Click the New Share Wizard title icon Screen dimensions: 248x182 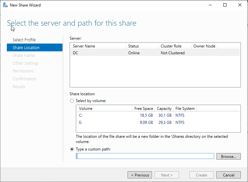click(6, 5)
